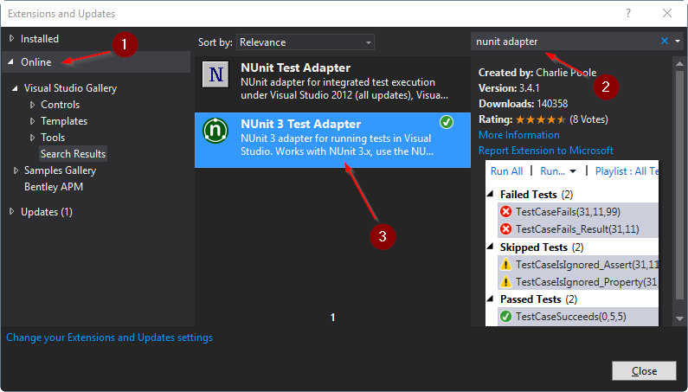The image size is (688, 392).
Task: Select the Templates item
Action: (x=64, y=121)
